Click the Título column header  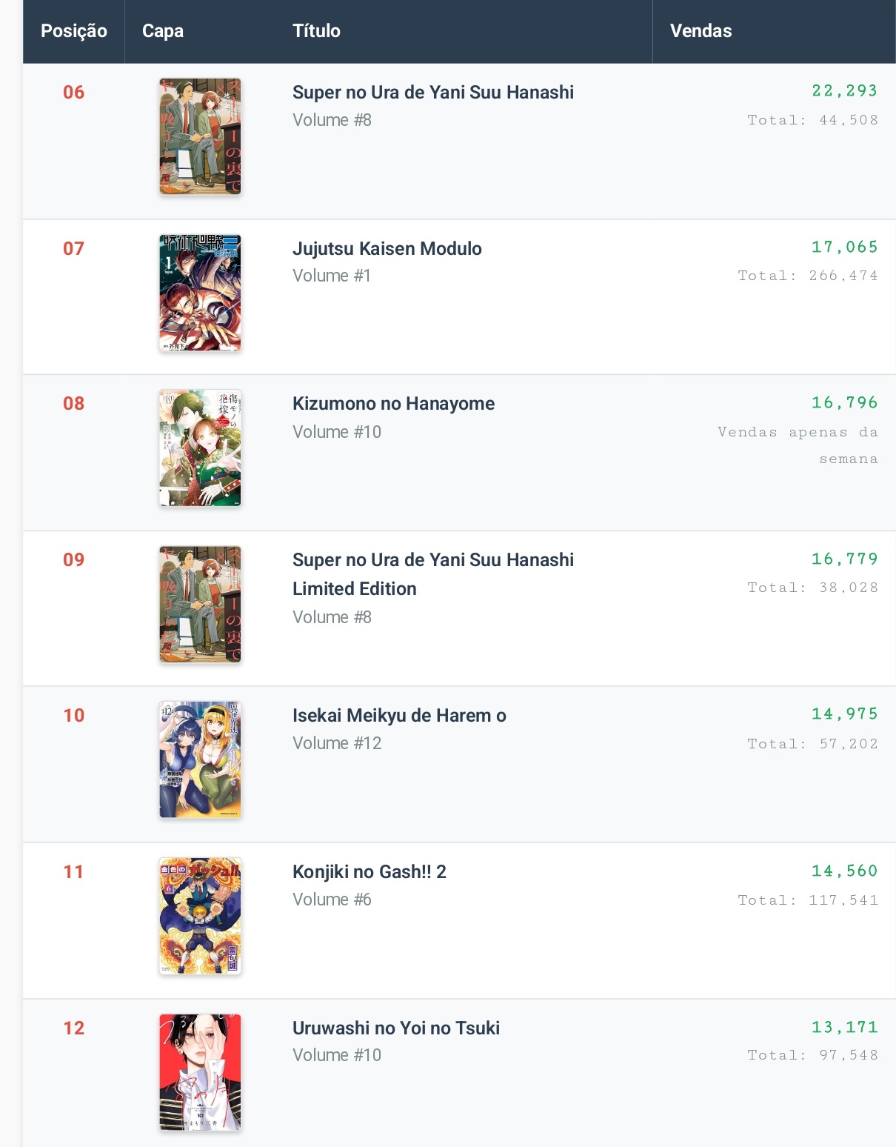(316, 31)
